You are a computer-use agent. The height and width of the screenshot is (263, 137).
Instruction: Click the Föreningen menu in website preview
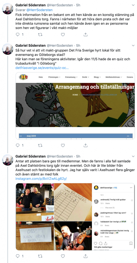pyautogui.click(x=54, y=77)
